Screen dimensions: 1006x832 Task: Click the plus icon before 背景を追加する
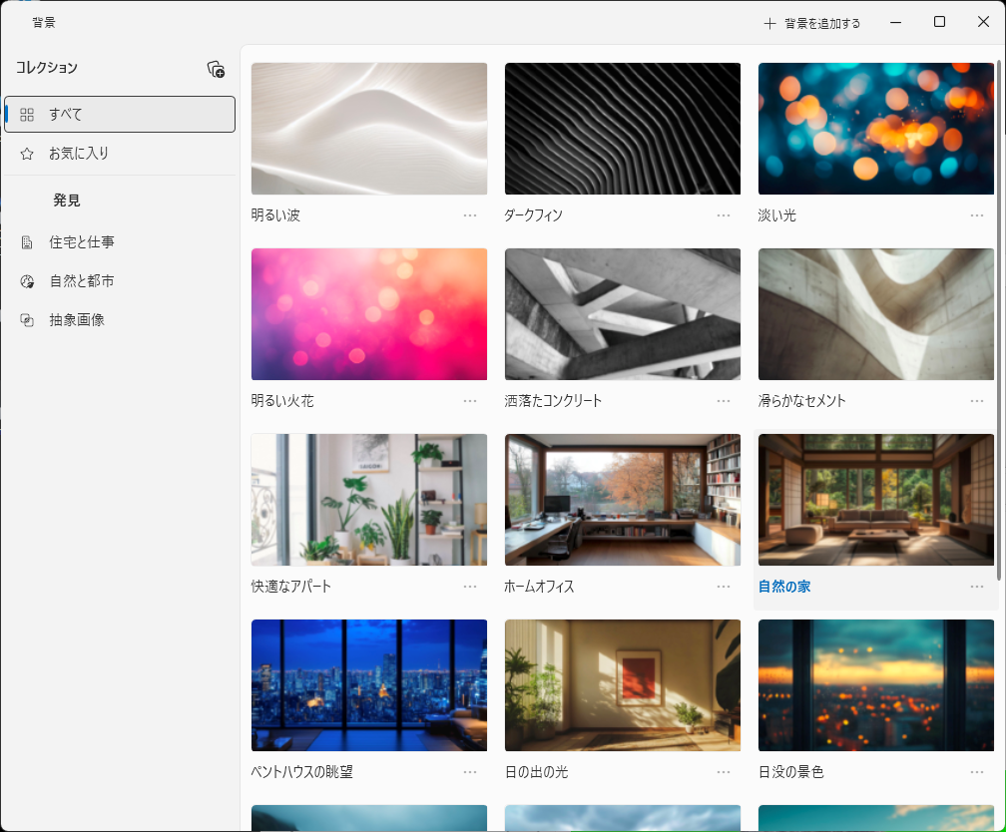[769, 24]
